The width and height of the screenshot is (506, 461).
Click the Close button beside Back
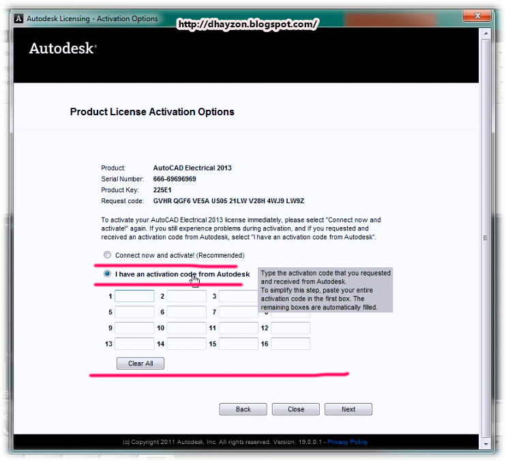click(x=296, y=409)
